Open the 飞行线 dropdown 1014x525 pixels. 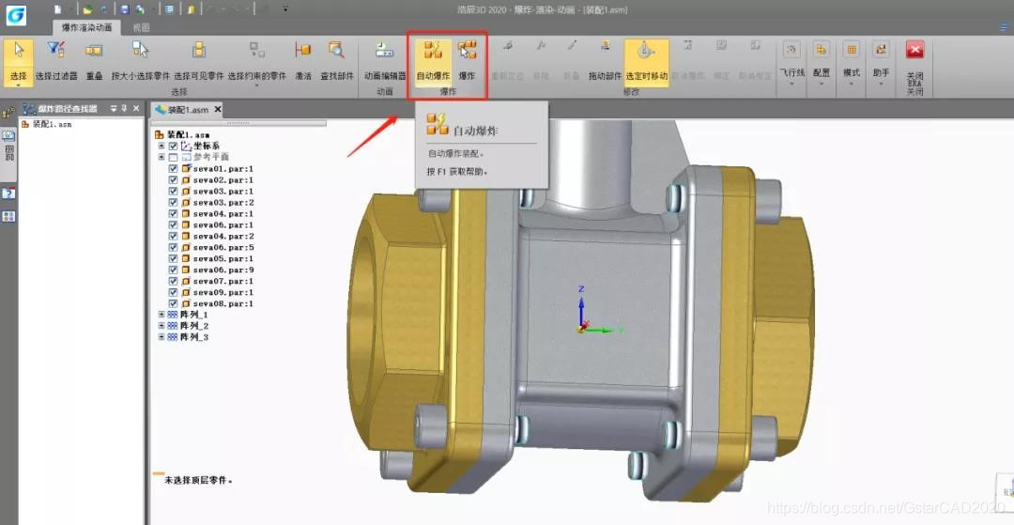click(x=791, y=63)
